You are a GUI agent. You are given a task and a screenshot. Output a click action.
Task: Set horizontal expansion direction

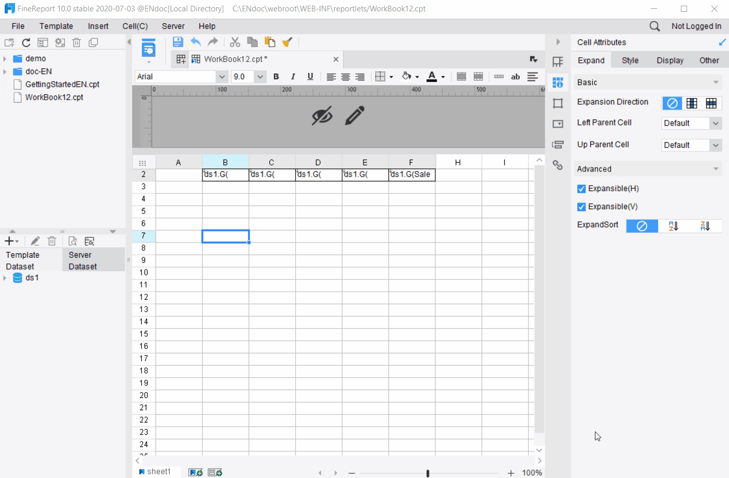pyautogui.click(x=711, y=103)
